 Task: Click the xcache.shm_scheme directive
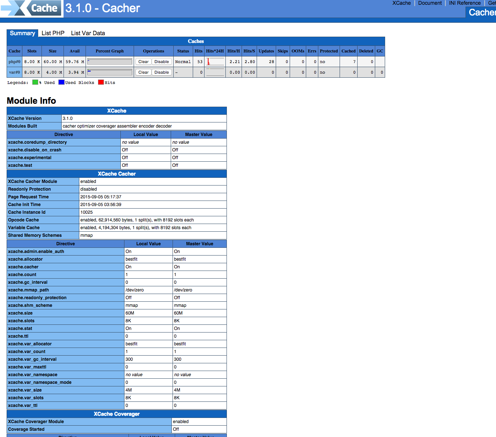[30, 305]
